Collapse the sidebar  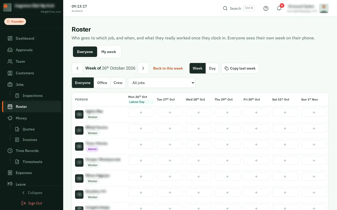(32, 193)
